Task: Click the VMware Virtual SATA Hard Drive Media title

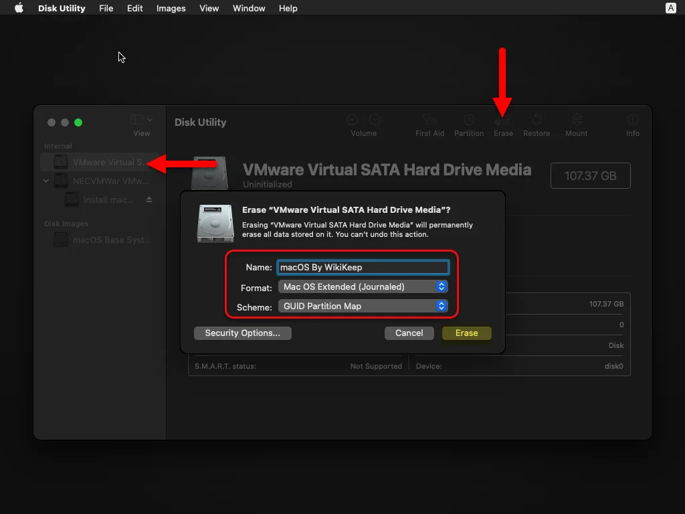Action: [x=387, y=169]
